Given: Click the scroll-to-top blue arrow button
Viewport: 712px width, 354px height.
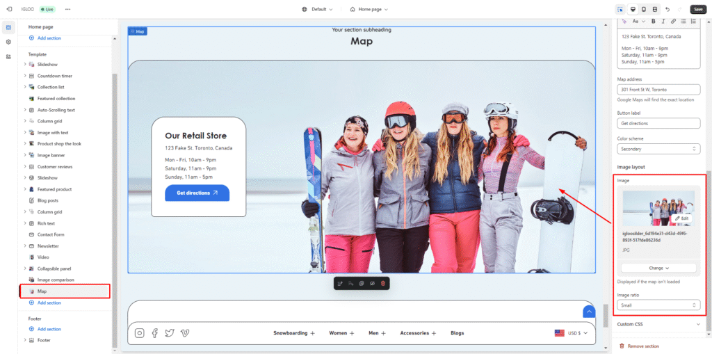Looking at the screenshot, I should tap(588, 312).
